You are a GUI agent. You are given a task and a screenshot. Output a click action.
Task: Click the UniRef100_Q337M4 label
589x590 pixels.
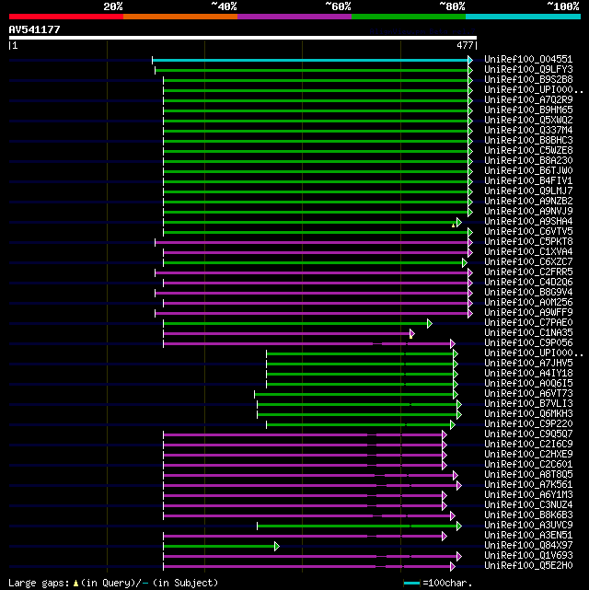(x=528, y=130)
